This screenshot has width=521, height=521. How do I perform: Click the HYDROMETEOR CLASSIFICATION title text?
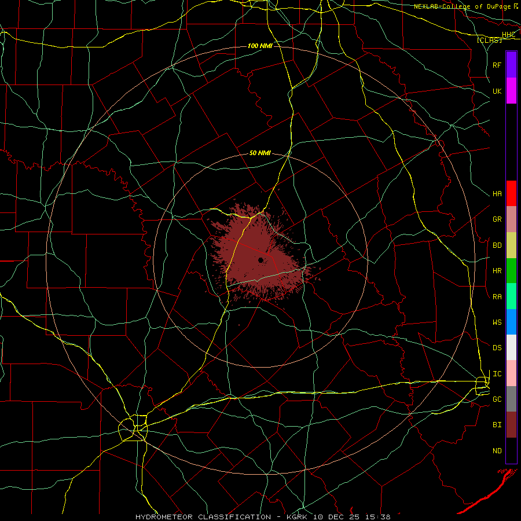203,517
